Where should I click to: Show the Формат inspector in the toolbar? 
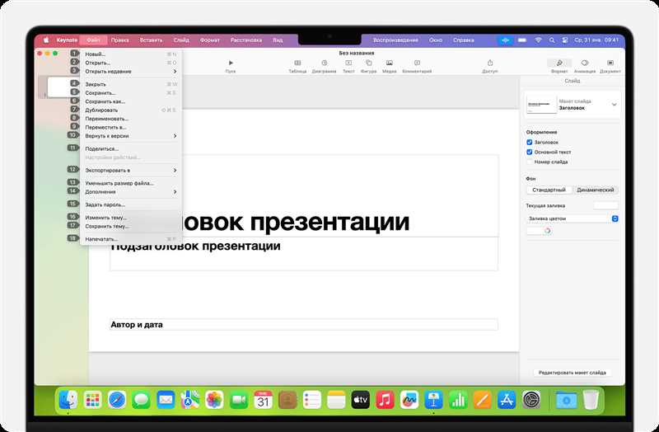[x=559, y=63]
